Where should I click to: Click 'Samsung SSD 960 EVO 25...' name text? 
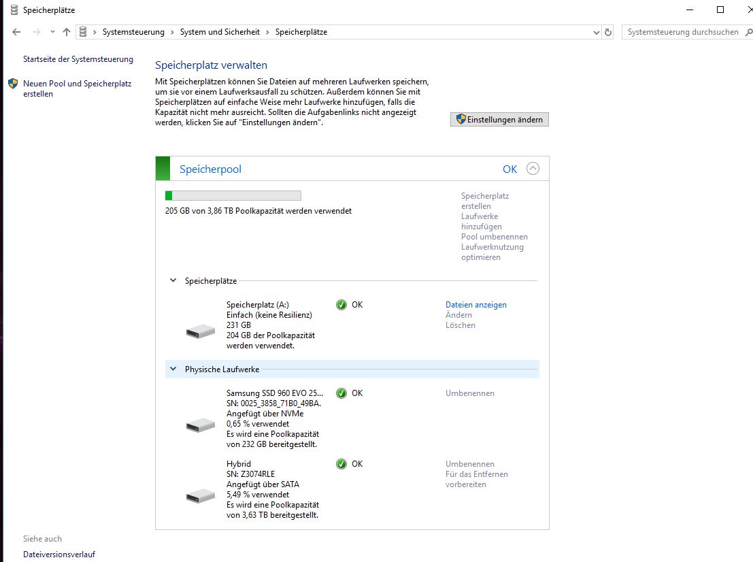[275, 393]
